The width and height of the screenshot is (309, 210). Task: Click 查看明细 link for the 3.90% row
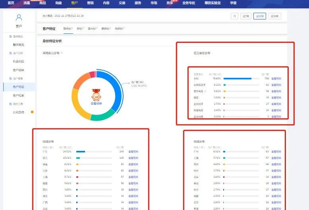(276, 98)
